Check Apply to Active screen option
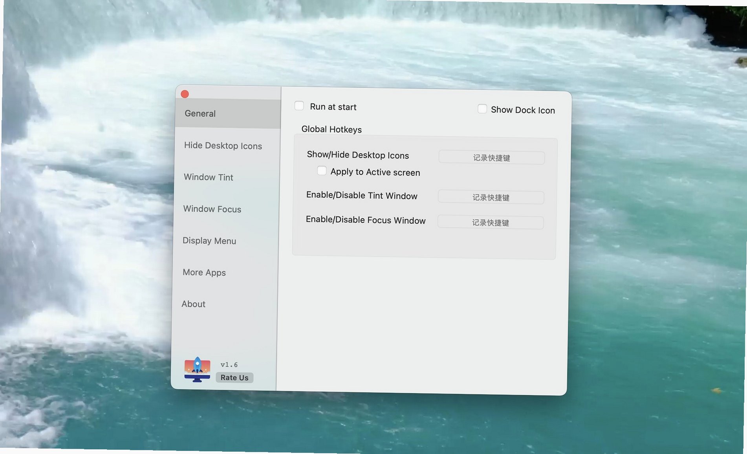This screenshot has height=454, width=747. pos(322,170)
